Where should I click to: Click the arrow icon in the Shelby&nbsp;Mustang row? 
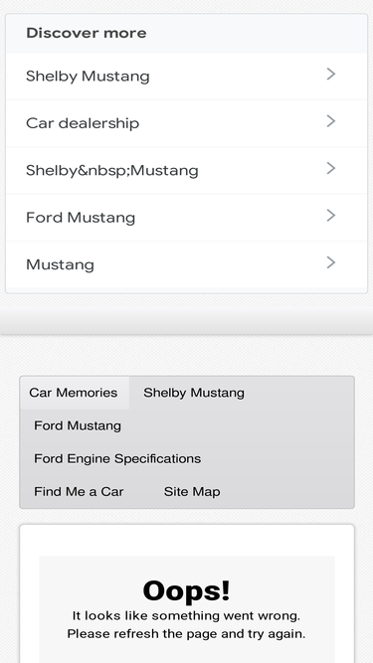tap(331, 168)
